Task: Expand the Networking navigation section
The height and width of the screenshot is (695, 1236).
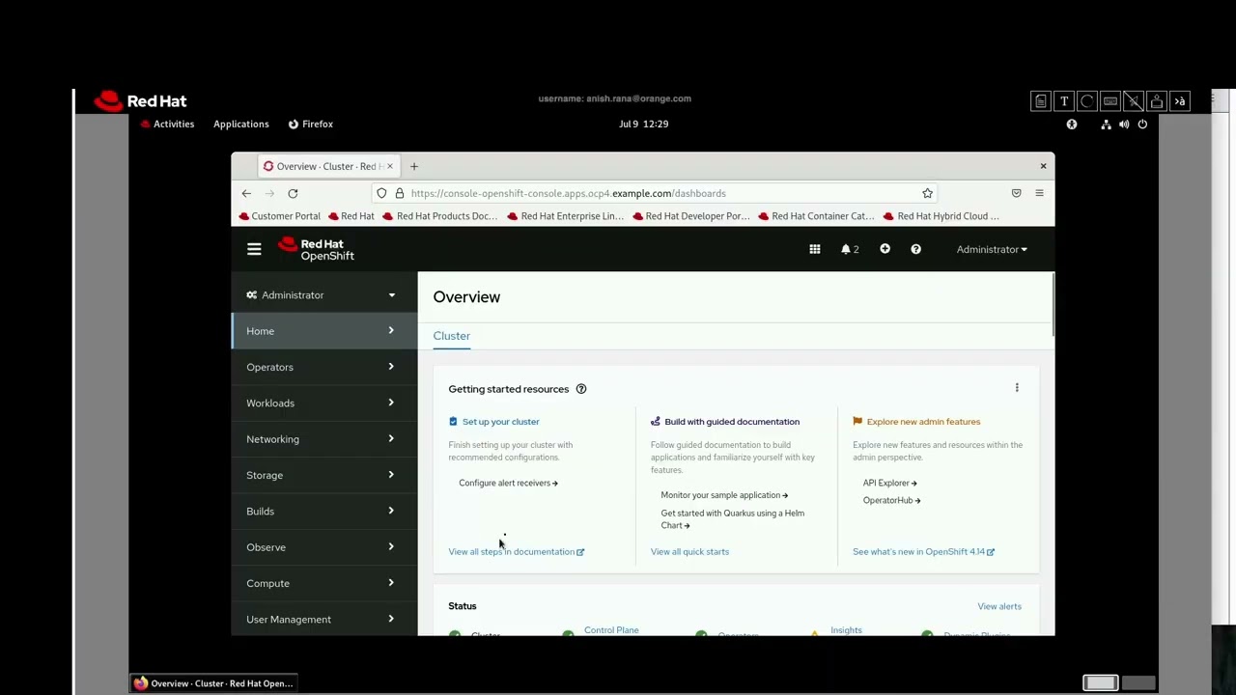Action: click(323, 439)
